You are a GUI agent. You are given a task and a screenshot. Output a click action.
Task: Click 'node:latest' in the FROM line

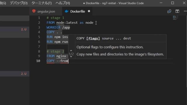[x=67, y=23]
